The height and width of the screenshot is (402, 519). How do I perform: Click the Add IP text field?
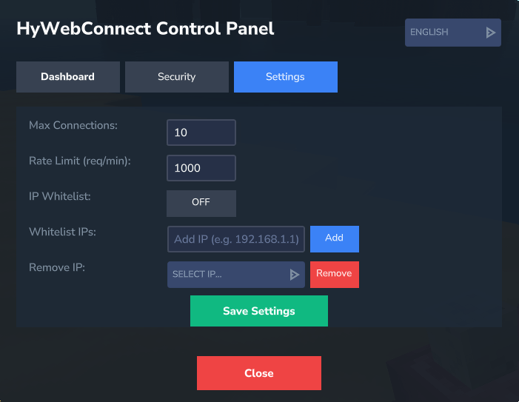click(236, 239)
